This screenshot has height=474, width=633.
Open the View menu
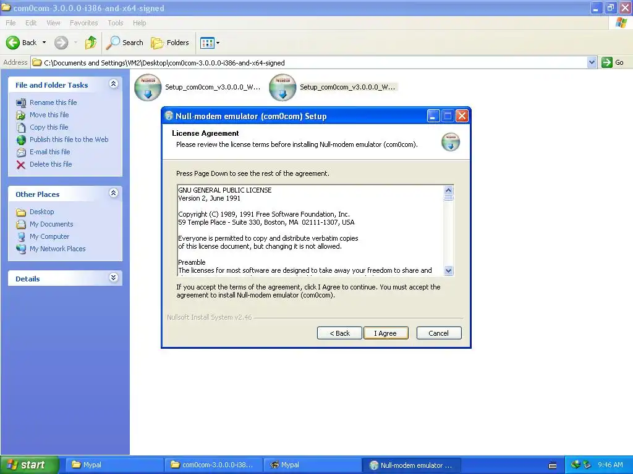(x=53, y=23)
